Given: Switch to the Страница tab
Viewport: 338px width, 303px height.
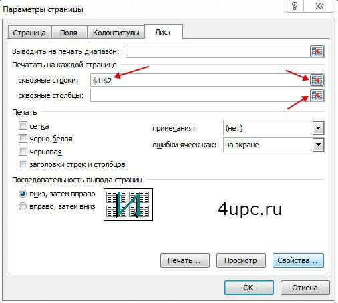Looking at the screenshot, I should coord(29,33).
